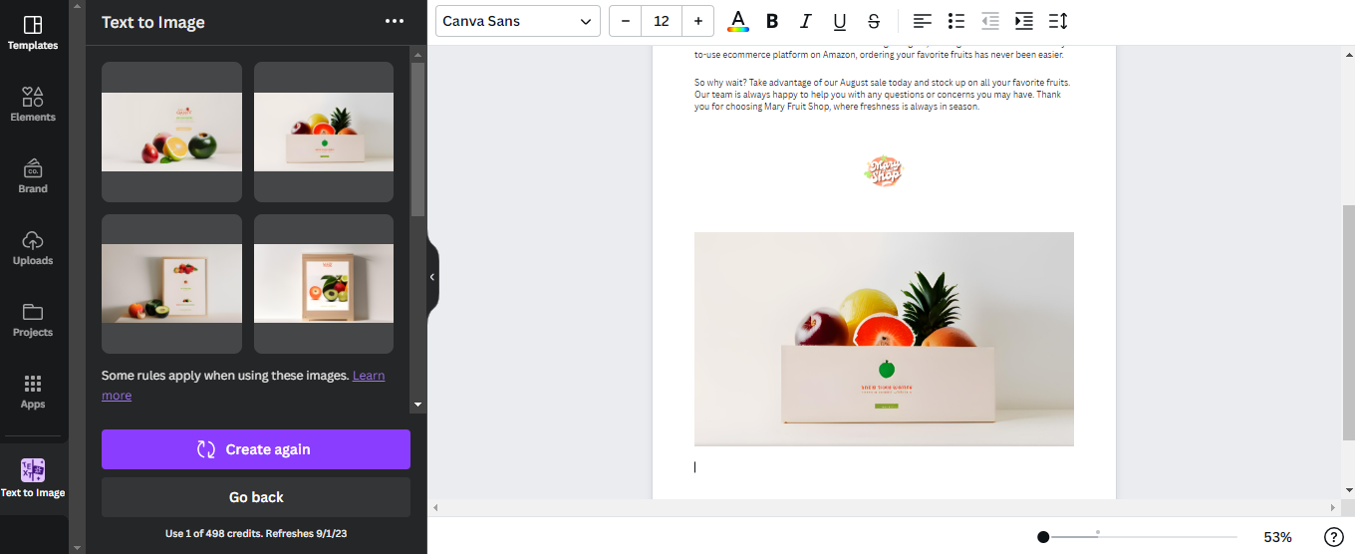Open the Projects sidebar tab
1355x554 pixels.
pyautogui.click(x=33, y=319)
